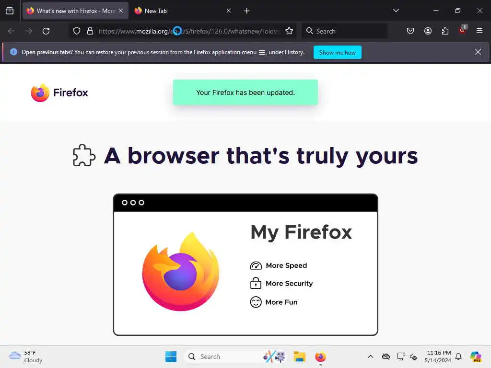Open the notifications bell icon
The image size is (491, 368).
458,356
